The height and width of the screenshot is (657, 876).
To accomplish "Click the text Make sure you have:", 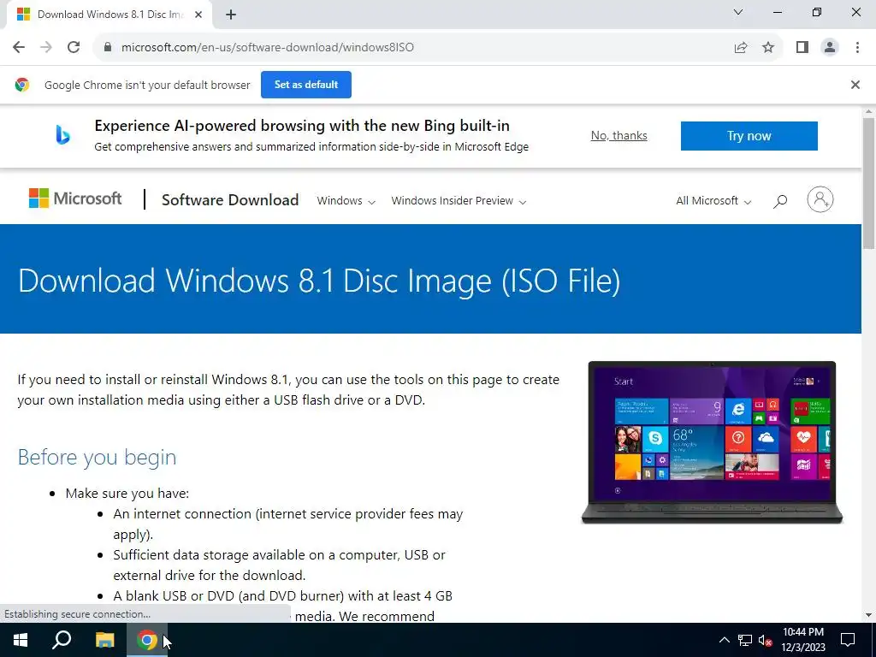I will pyautogui.click(x=127, y=494).
